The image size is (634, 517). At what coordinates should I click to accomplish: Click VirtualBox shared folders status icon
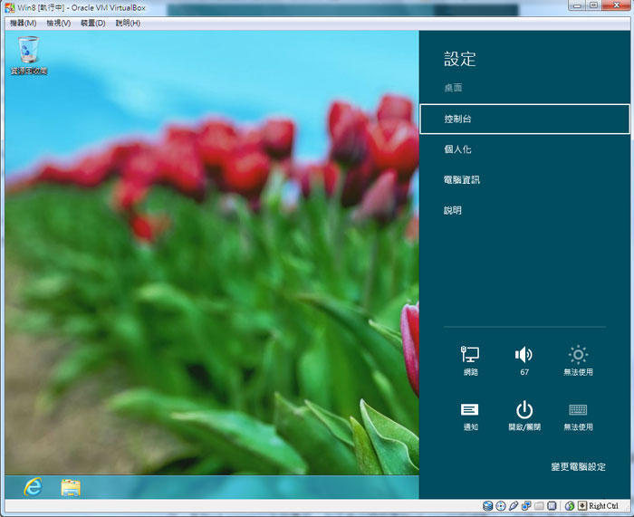[x=539, y=505]
